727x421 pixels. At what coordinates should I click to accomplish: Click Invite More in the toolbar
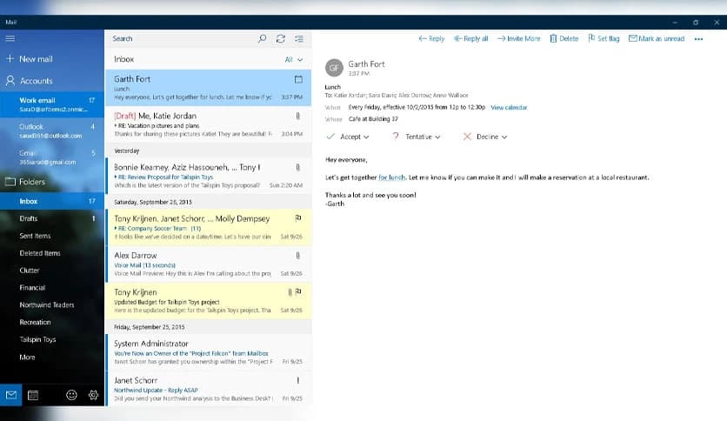pyautogui.click(x=519, y=38)
